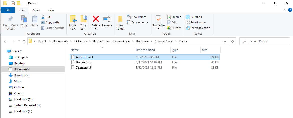Click the Copy icon in Clipboard group

24,19
